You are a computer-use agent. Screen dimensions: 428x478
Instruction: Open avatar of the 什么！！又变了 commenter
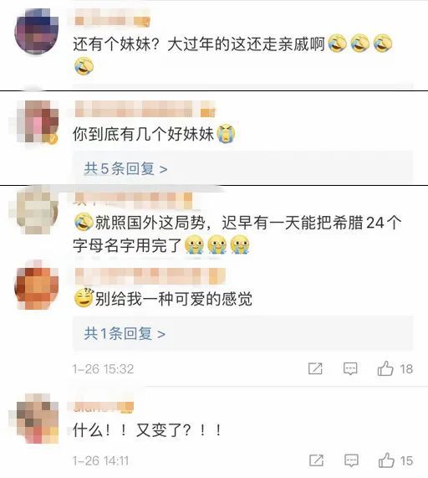tap(37, 419)
